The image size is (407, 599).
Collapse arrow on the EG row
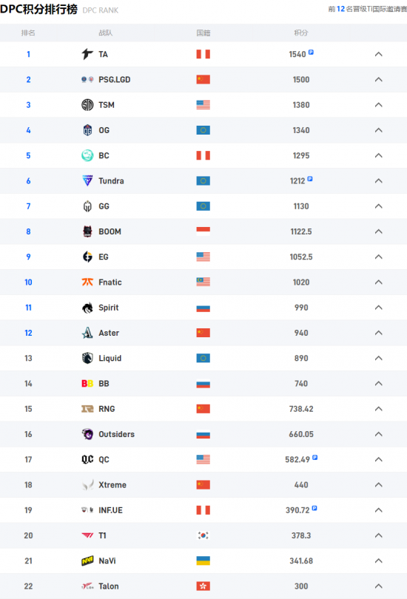coord(378,257)
